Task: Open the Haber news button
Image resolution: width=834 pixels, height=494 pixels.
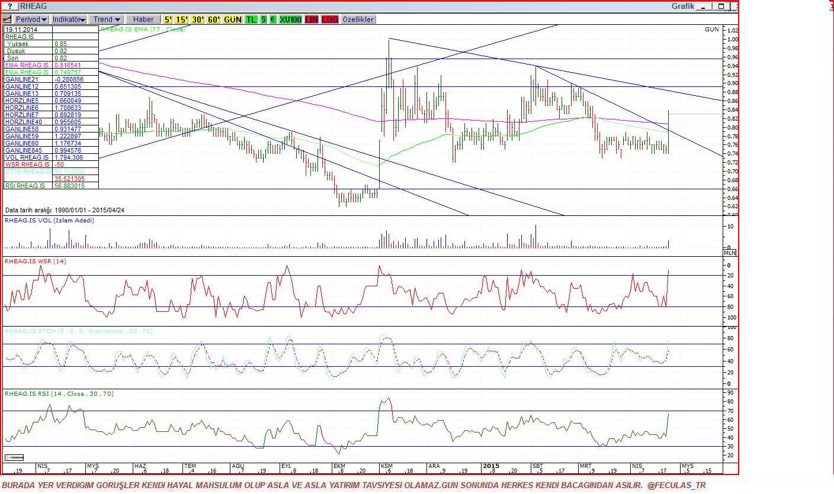Action: click(143, 20)
